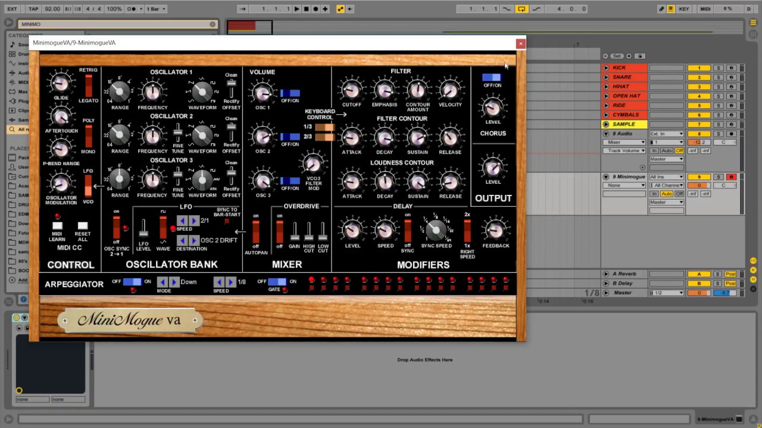Adjust the Oscillator 2 Range knob

point(120,136)
